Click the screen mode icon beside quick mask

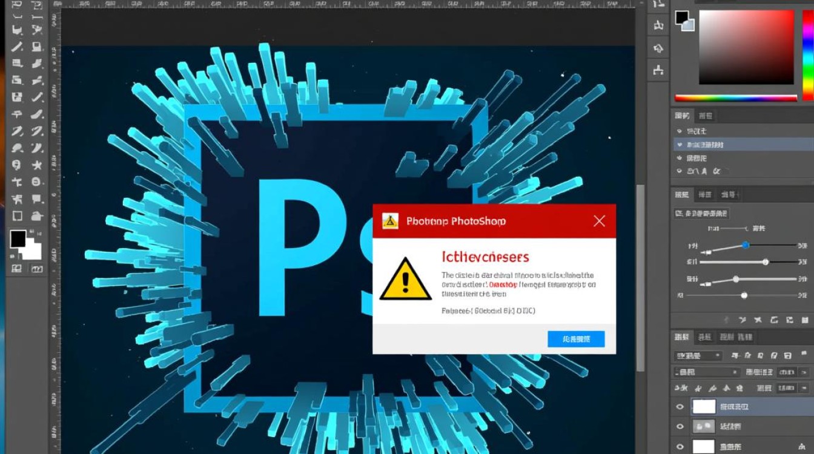(x=36, y=268)
